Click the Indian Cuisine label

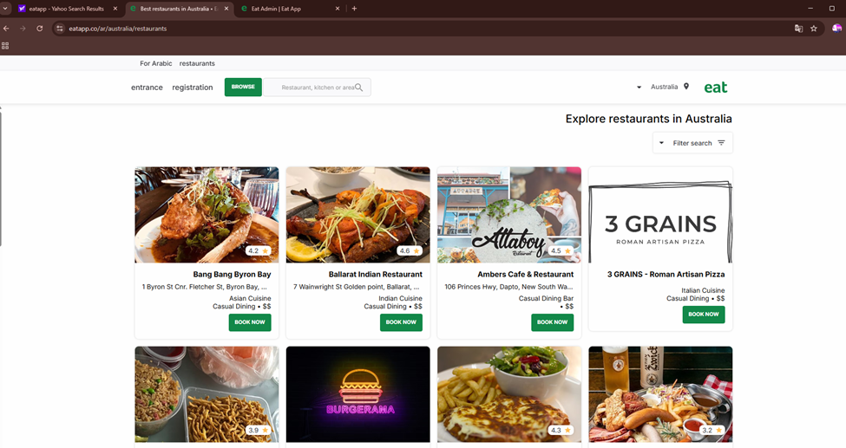[400, 299]
